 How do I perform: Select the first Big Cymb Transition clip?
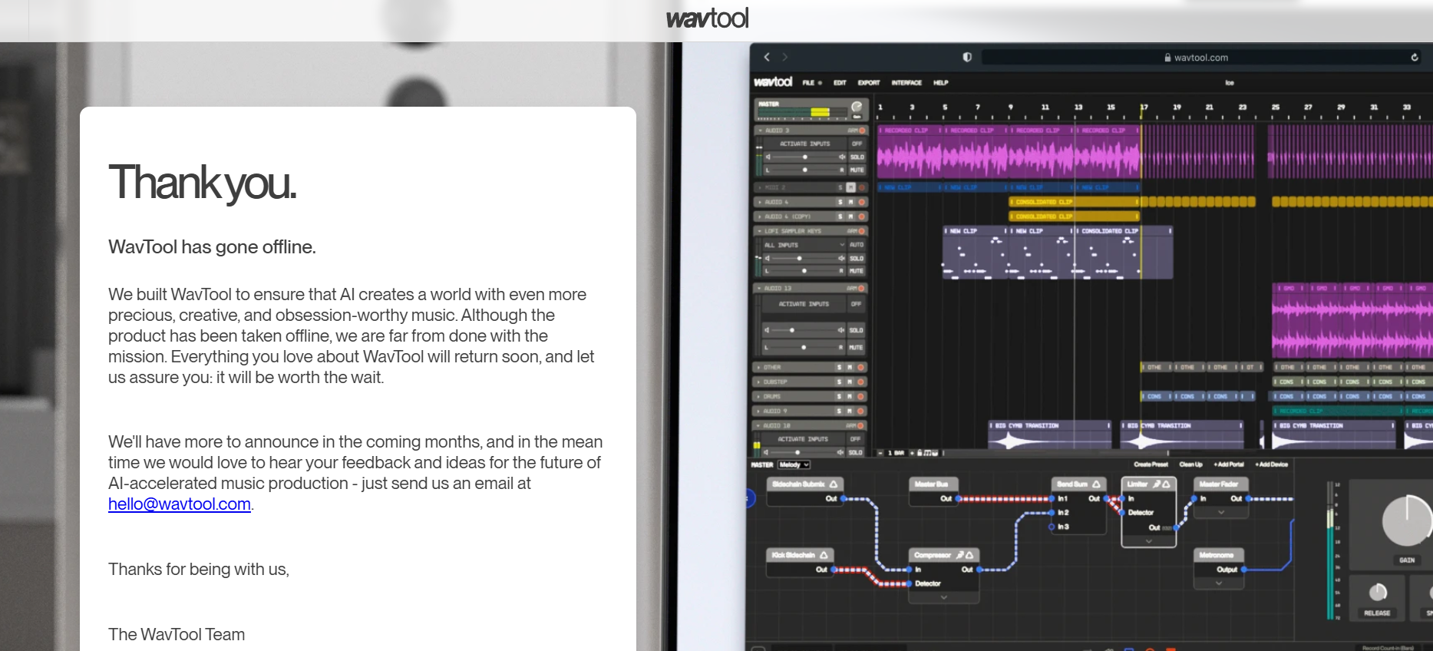click(1050, 435)
